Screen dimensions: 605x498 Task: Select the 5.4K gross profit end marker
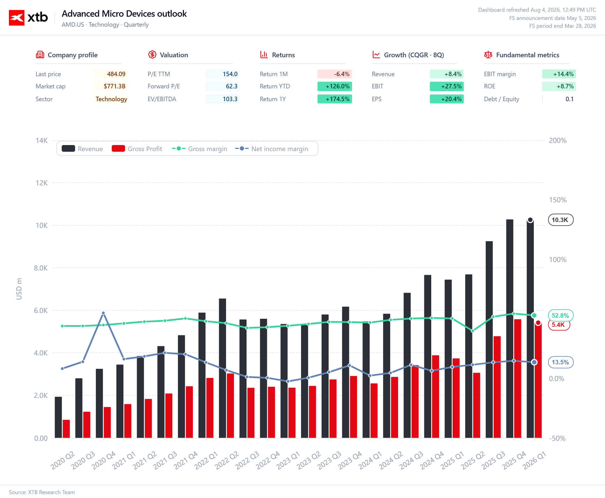pyautogui.click(x=538, y=323)
